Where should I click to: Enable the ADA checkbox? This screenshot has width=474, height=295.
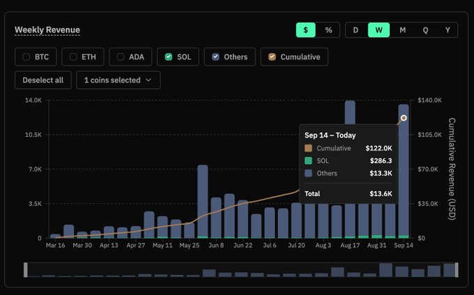click(121, 56)
